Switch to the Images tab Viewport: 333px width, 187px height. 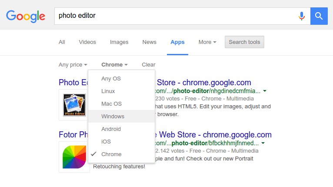click(x=119, y=42)
